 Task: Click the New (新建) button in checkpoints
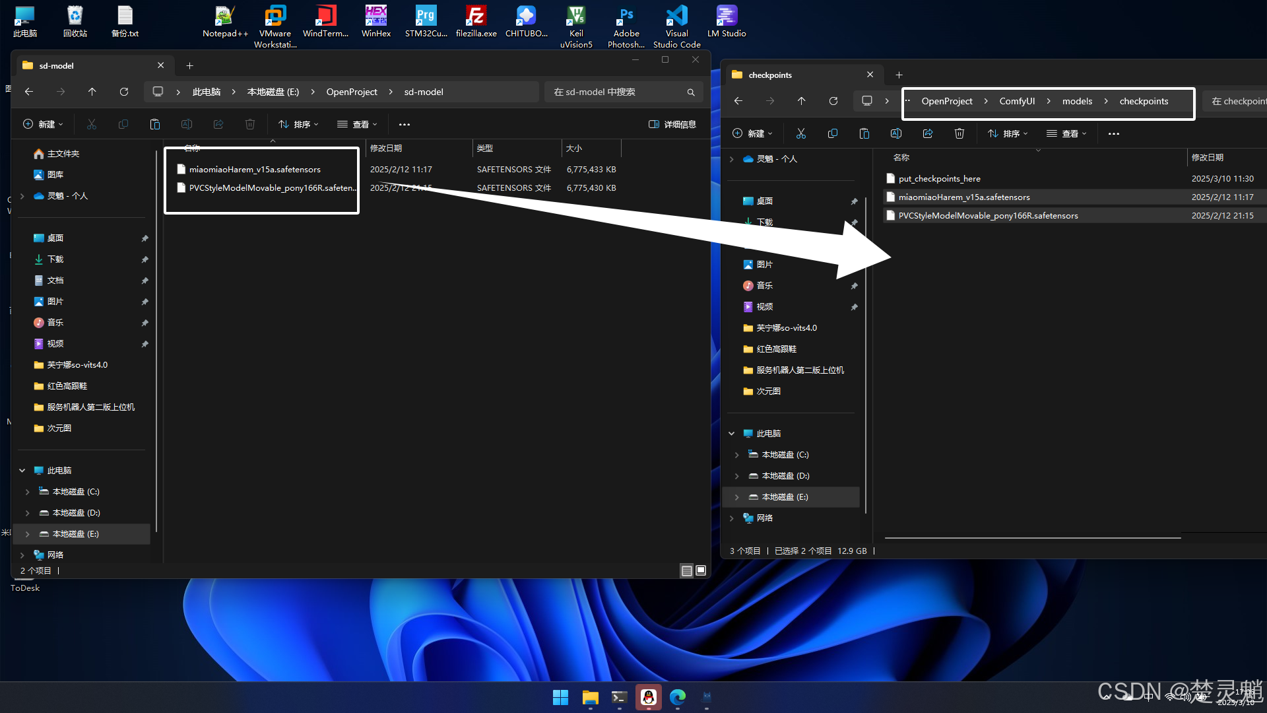(x=752, y=133)
